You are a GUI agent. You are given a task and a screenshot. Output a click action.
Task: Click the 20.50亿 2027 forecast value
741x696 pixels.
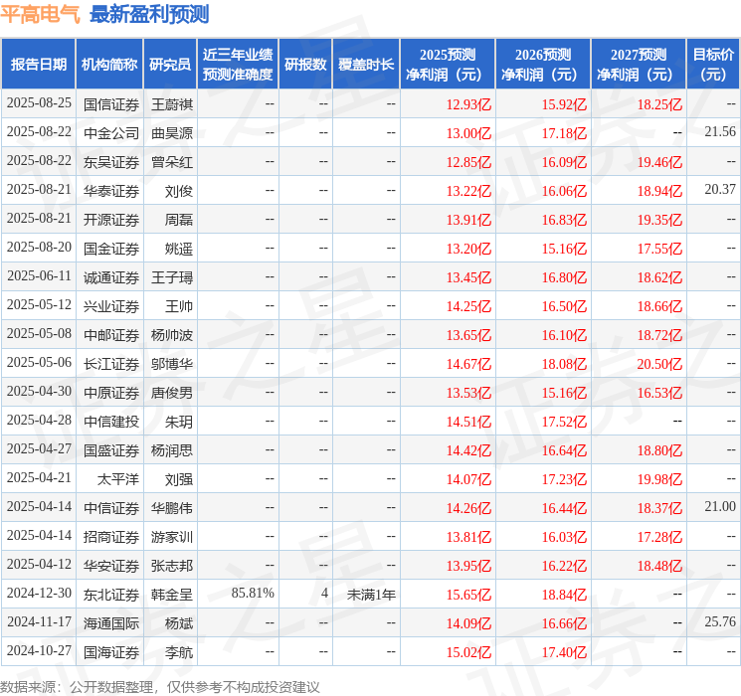[x=659, y=364]
